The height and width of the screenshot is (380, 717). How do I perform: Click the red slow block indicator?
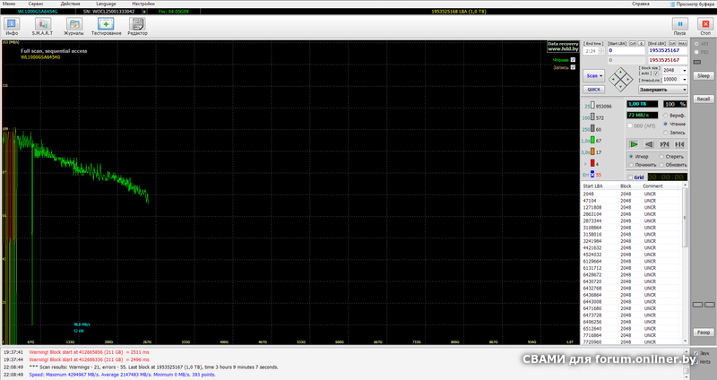click(592, 163)
